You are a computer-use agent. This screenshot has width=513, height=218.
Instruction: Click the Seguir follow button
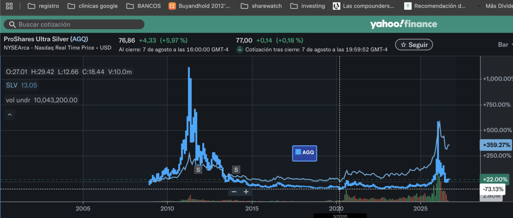pyautogui.click(x=414, y=45)
